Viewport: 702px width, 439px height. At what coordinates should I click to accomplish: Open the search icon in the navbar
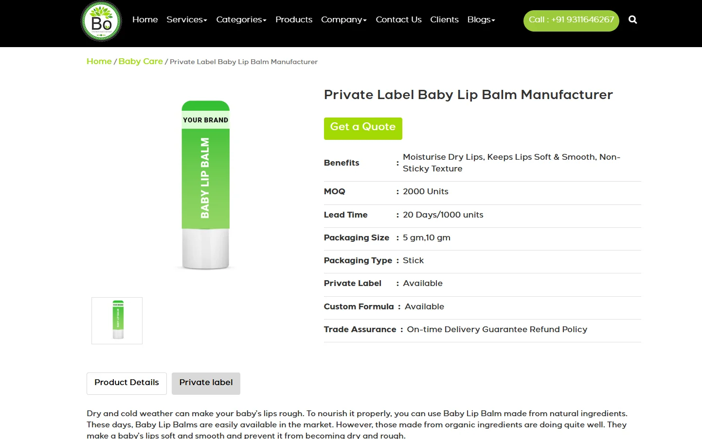(632, 19)
